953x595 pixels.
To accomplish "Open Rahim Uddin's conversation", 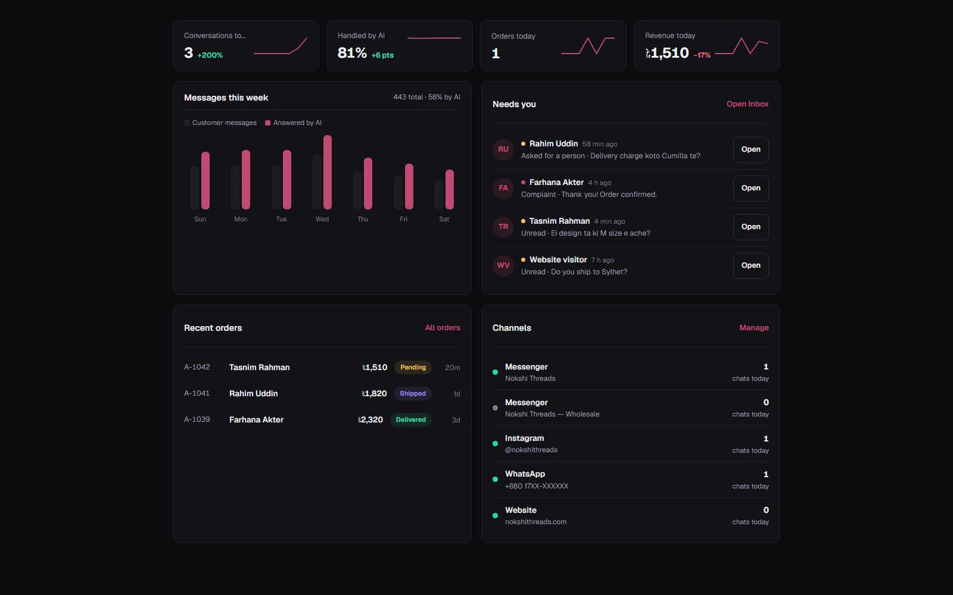I will (x=750, y=149).
